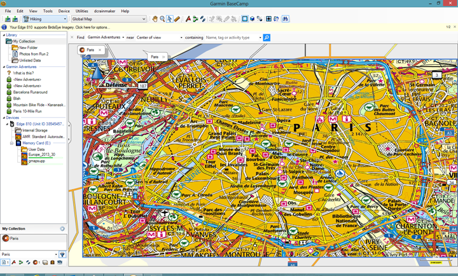458x276 pixels.
Task: Open the Device menu
Action: coord(64,11)
